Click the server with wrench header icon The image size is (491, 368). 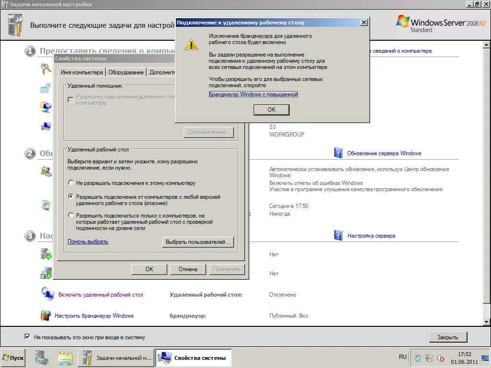[15, 25]
